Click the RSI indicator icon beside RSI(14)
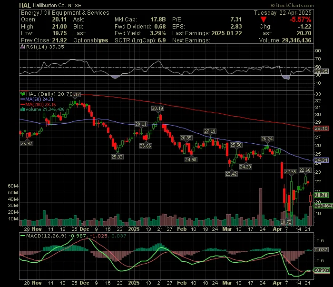Screen dimensions: 333x287 pos(22,47)
